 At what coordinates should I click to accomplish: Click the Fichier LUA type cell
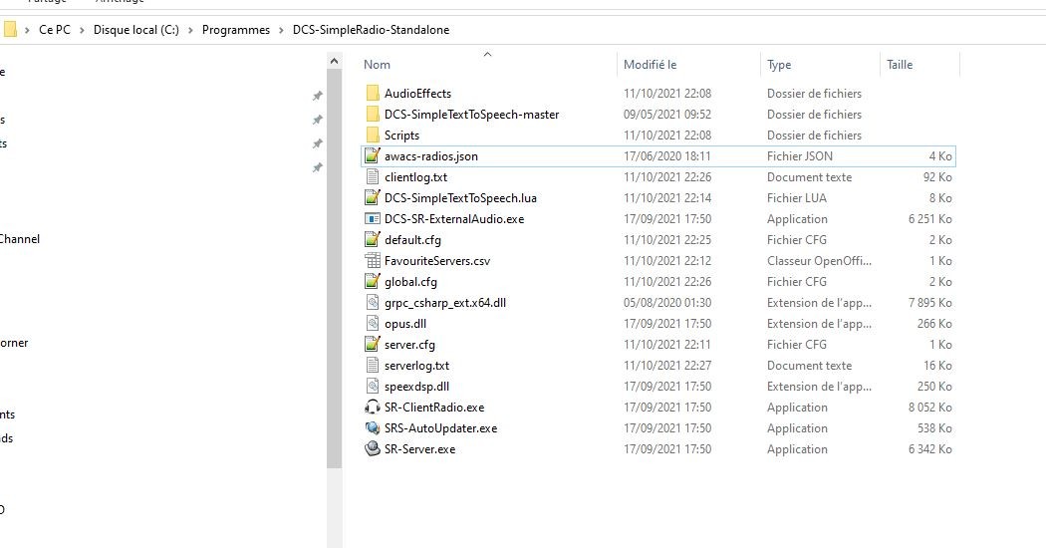tap(797, 198)
